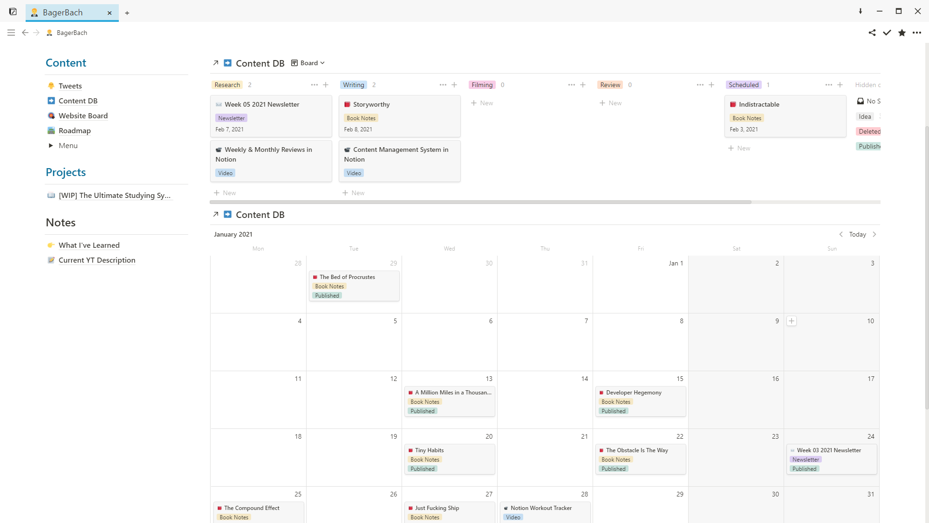Open Tweets page link

coord(70,86)
